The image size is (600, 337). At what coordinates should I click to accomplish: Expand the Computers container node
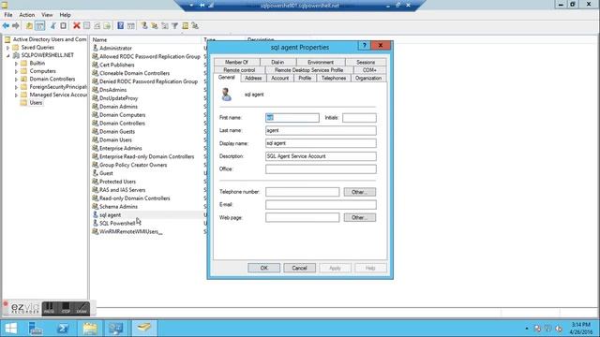16,71
